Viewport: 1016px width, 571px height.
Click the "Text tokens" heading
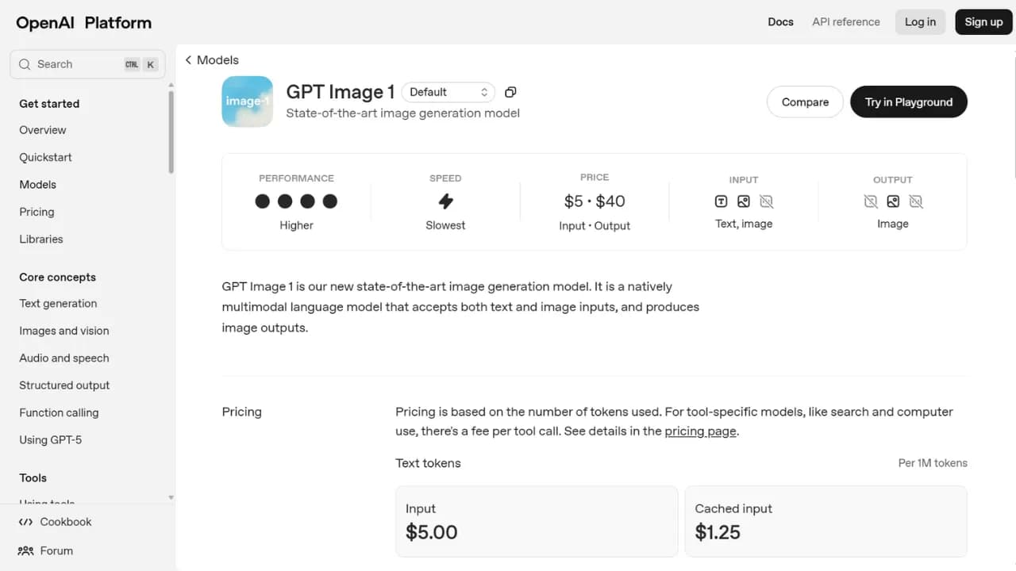pyautogui.click(x=428, y=463)
